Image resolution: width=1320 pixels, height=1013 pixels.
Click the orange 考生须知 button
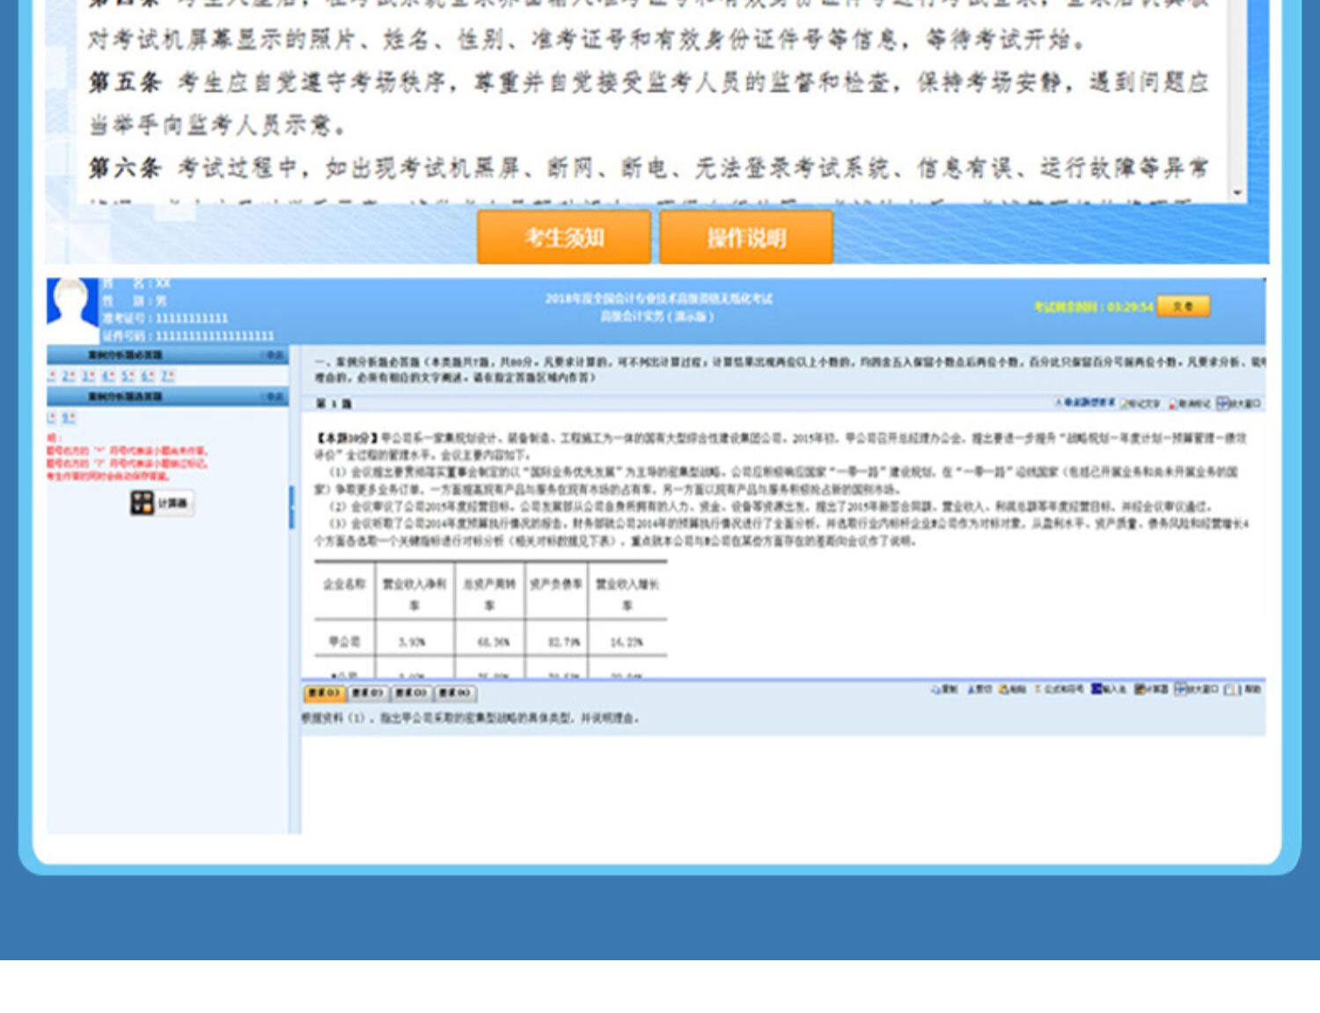click(x=564, y=237)
